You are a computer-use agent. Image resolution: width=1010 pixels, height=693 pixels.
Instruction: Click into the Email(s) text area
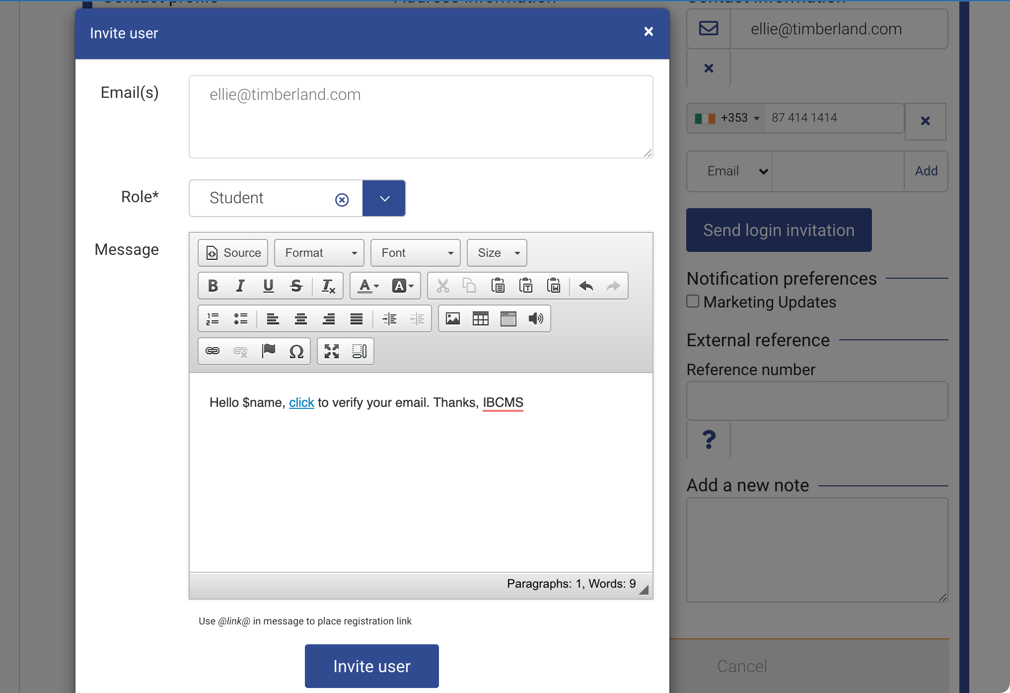pos(421,117)
